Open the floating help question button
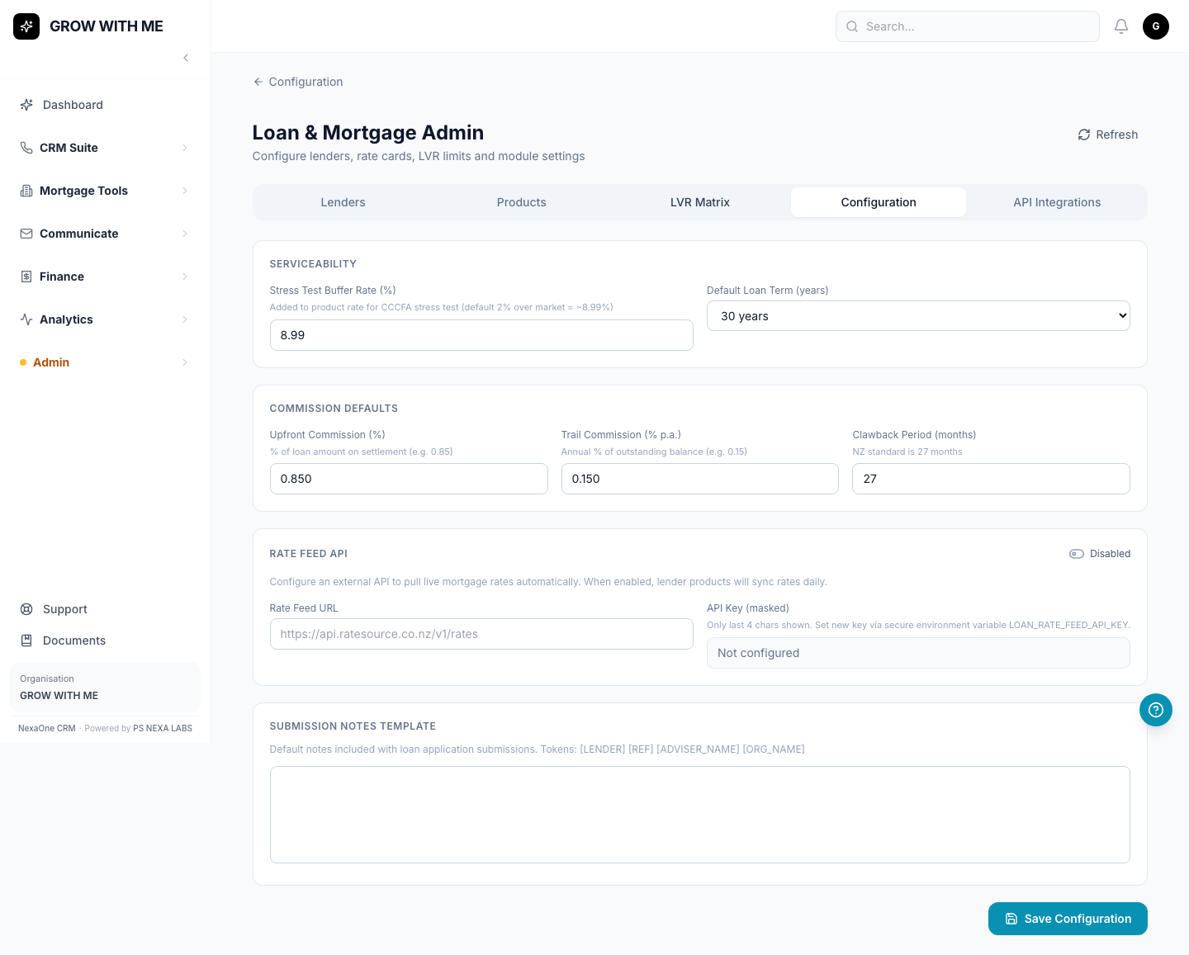This screenshot has width=1189, height=955. (1156, 710)
